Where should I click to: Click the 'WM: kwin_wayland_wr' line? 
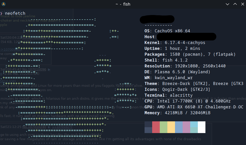pos(168,78)
